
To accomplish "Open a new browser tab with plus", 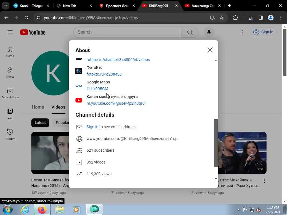I will pos(229,6).
